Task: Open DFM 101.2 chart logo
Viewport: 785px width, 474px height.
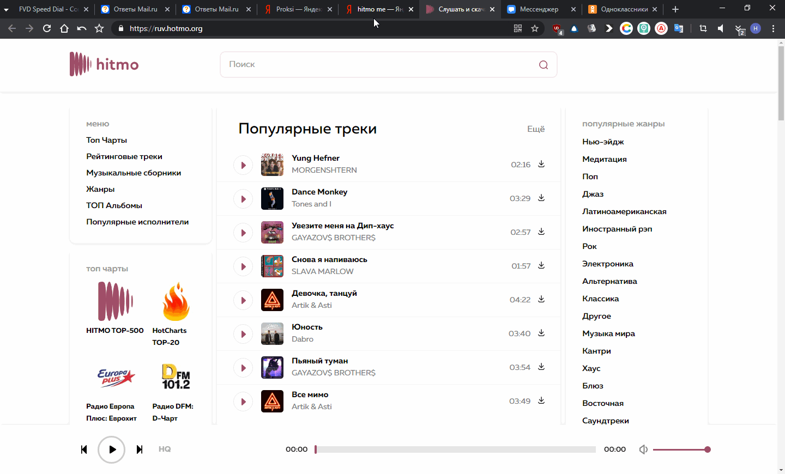Action: click(176, 376)
